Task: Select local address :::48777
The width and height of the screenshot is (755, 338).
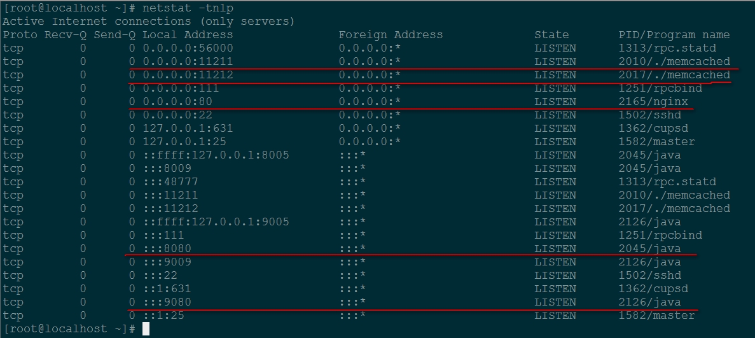Action: click(170, 182)
